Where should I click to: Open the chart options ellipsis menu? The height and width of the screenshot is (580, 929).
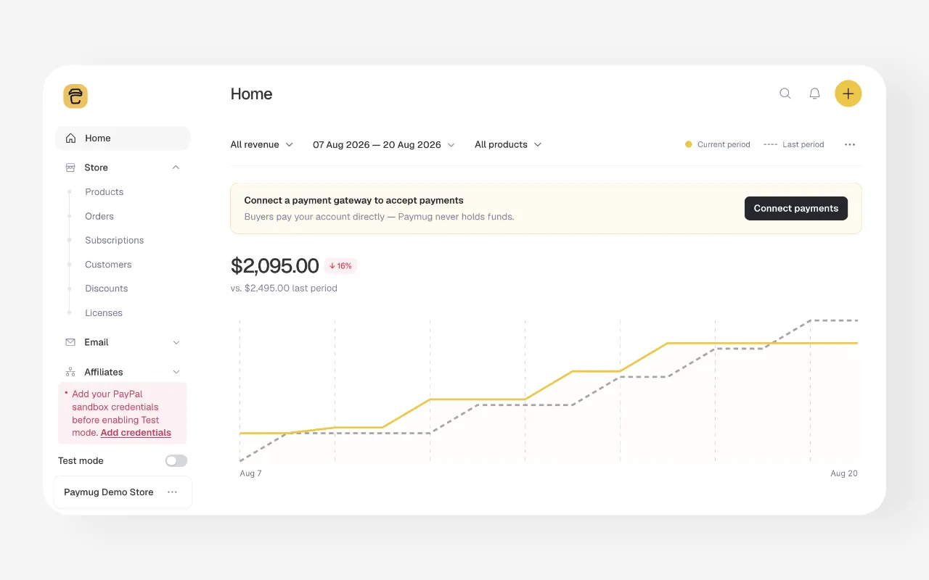(850, 145)
